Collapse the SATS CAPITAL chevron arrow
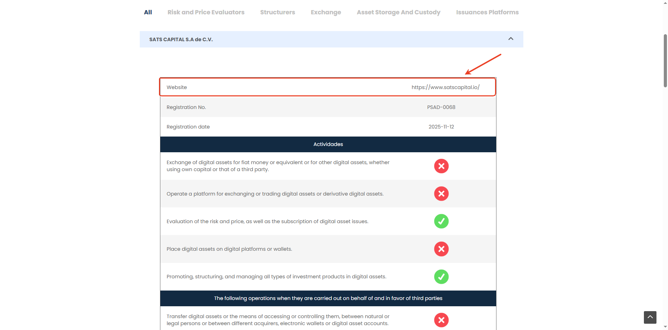 coord(510,39)
